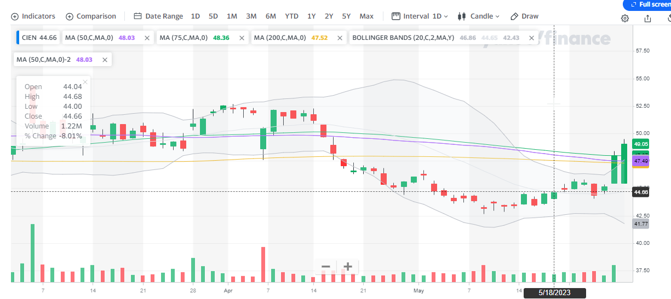
Task: Remove the MA (75,C,MA,0) indicator
Action: [x=240, y=38]
